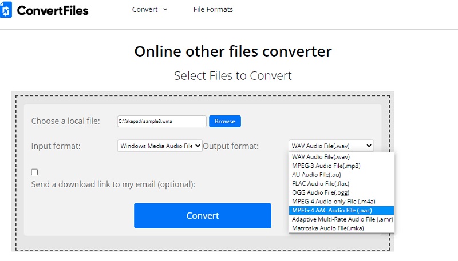Expand the Convert menu chevron
458x261 pixels.
point(165,10)
